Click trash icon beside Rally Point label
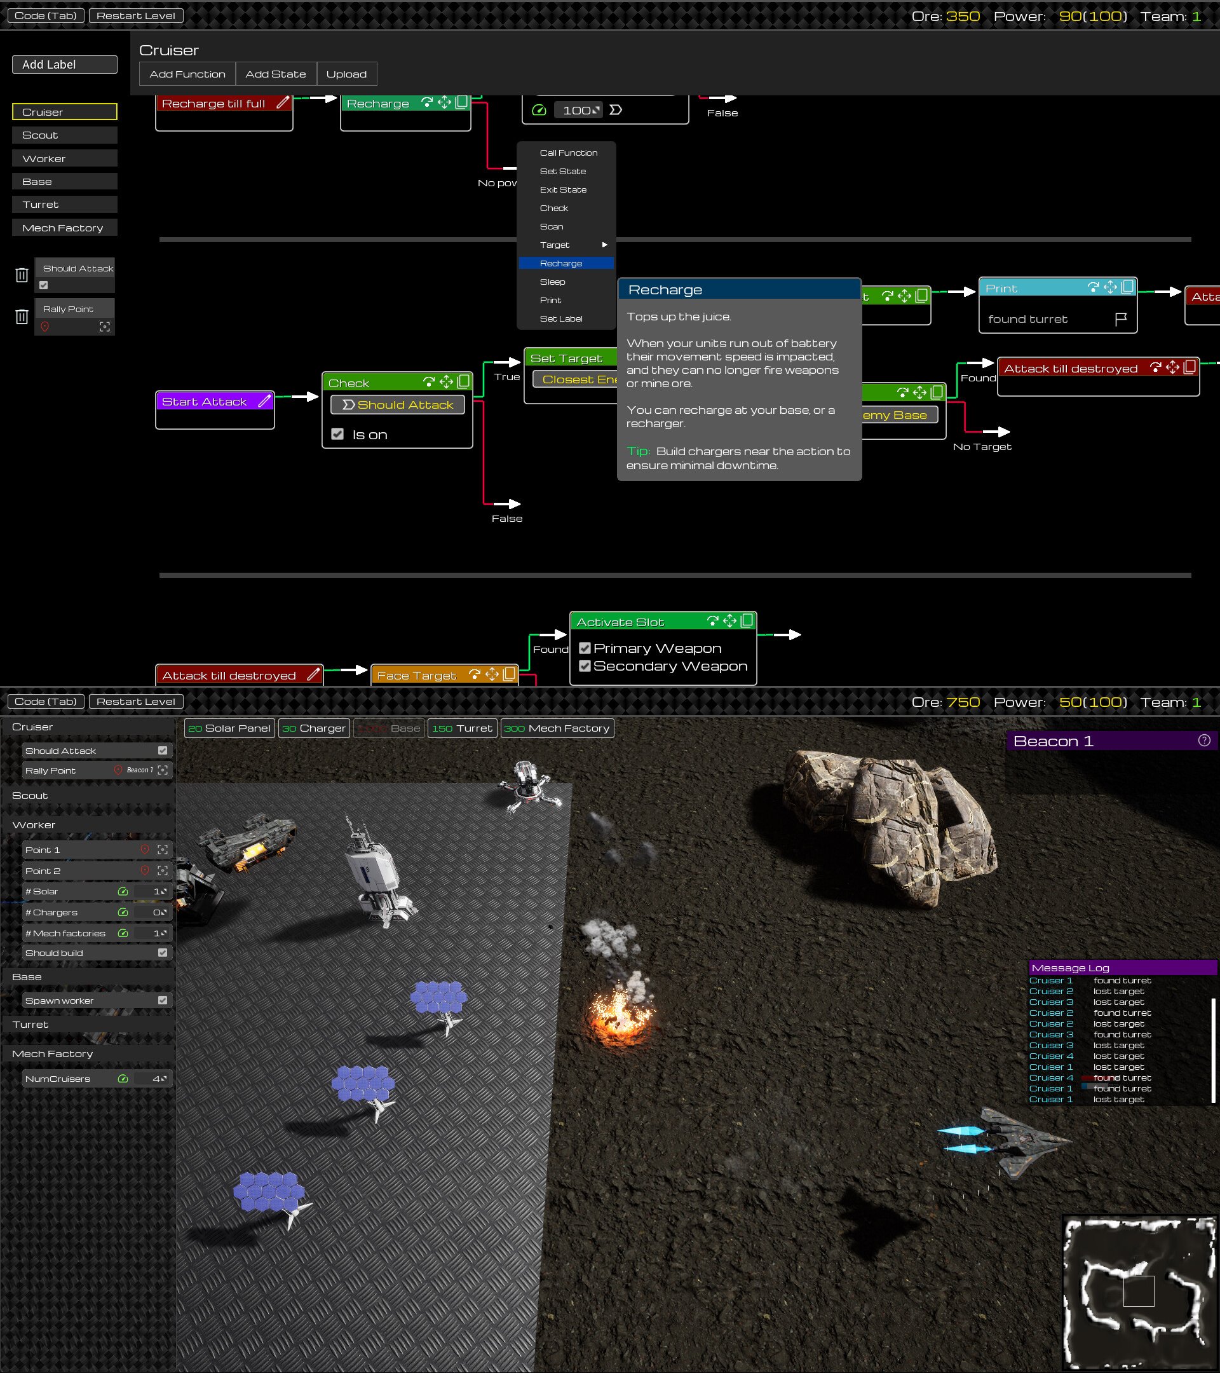1220x1373 pixels. (x=22, y=317)
